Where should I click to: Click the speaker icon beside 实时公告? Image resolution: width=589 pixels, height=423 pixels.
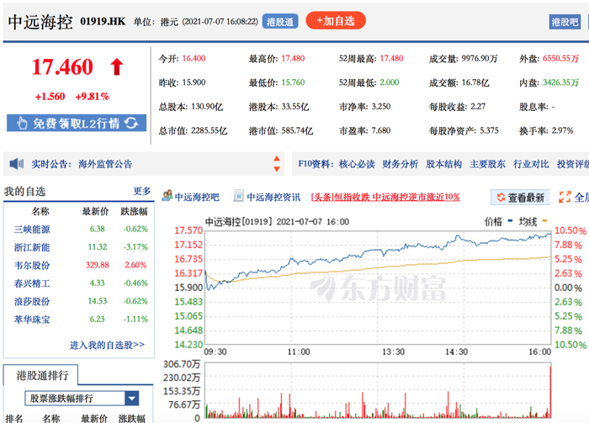(17, 164)
